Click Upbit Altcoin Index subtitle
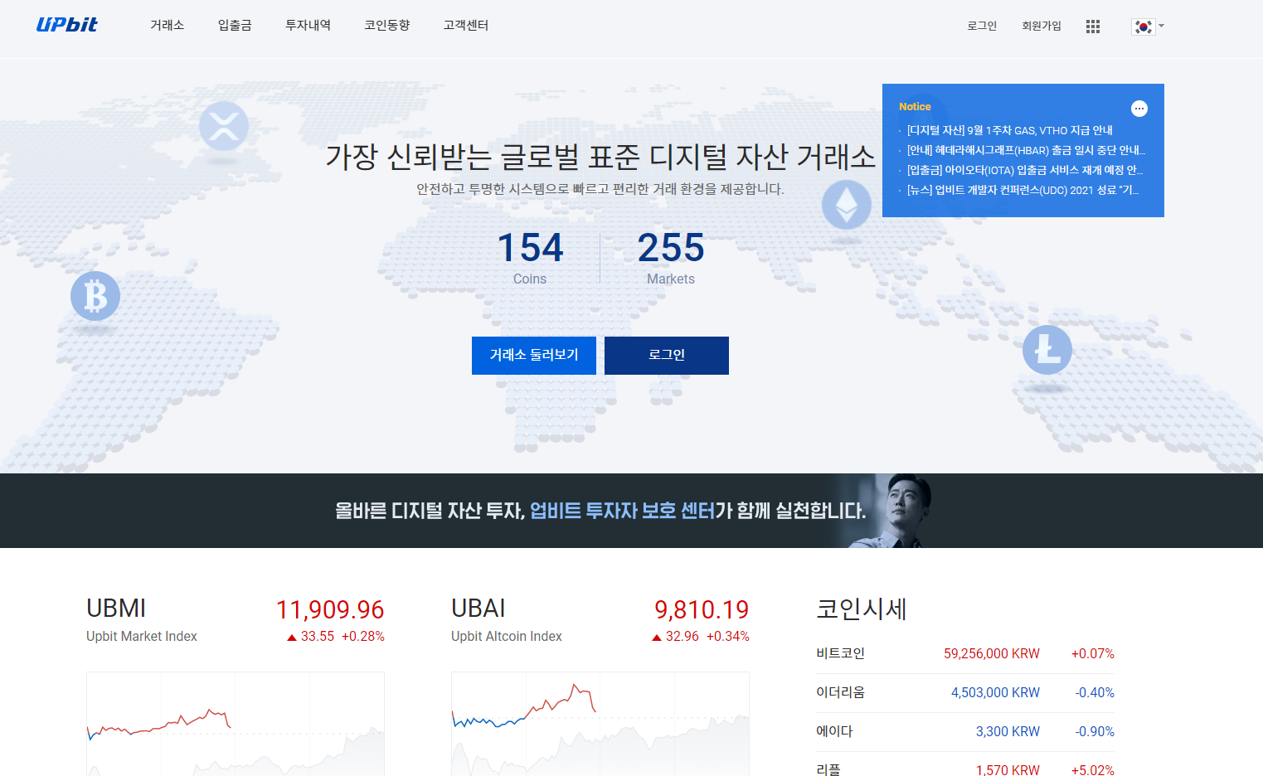 (507, 637)
